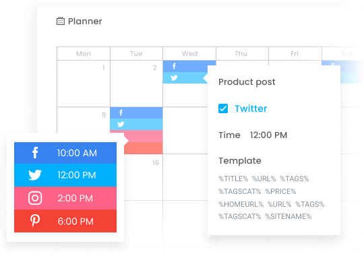The height and width of the screenshot is (256, 364).
Task: Click the Planner calendar icon
Action: (61, 21)
